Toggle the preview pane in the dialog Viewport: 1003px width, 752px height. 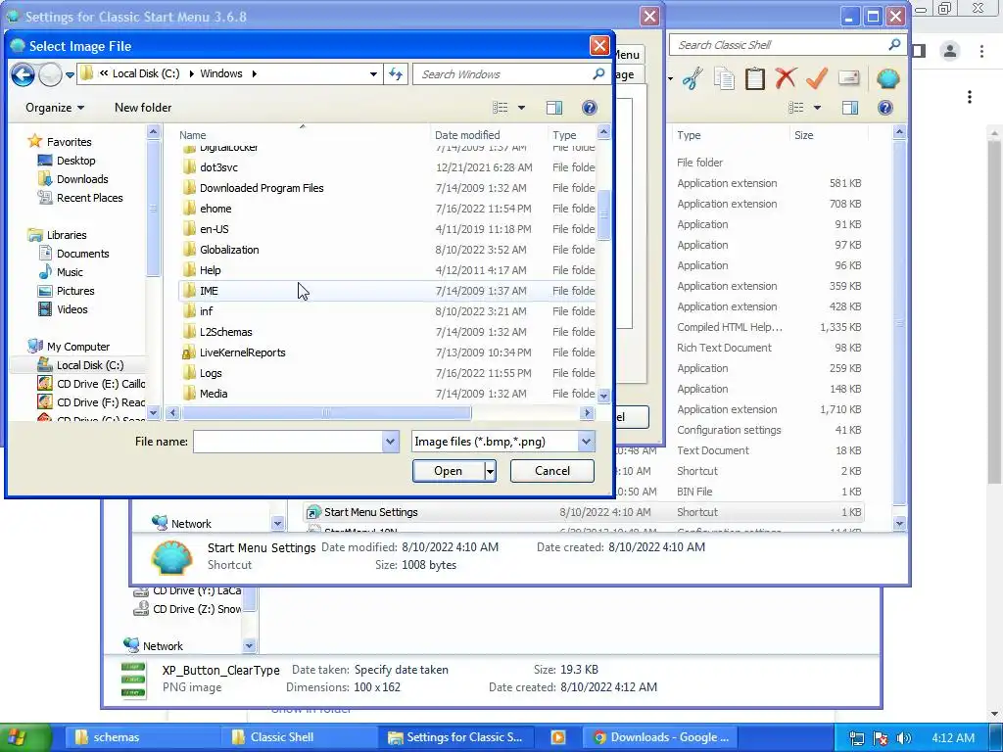(x=554, y=108)
